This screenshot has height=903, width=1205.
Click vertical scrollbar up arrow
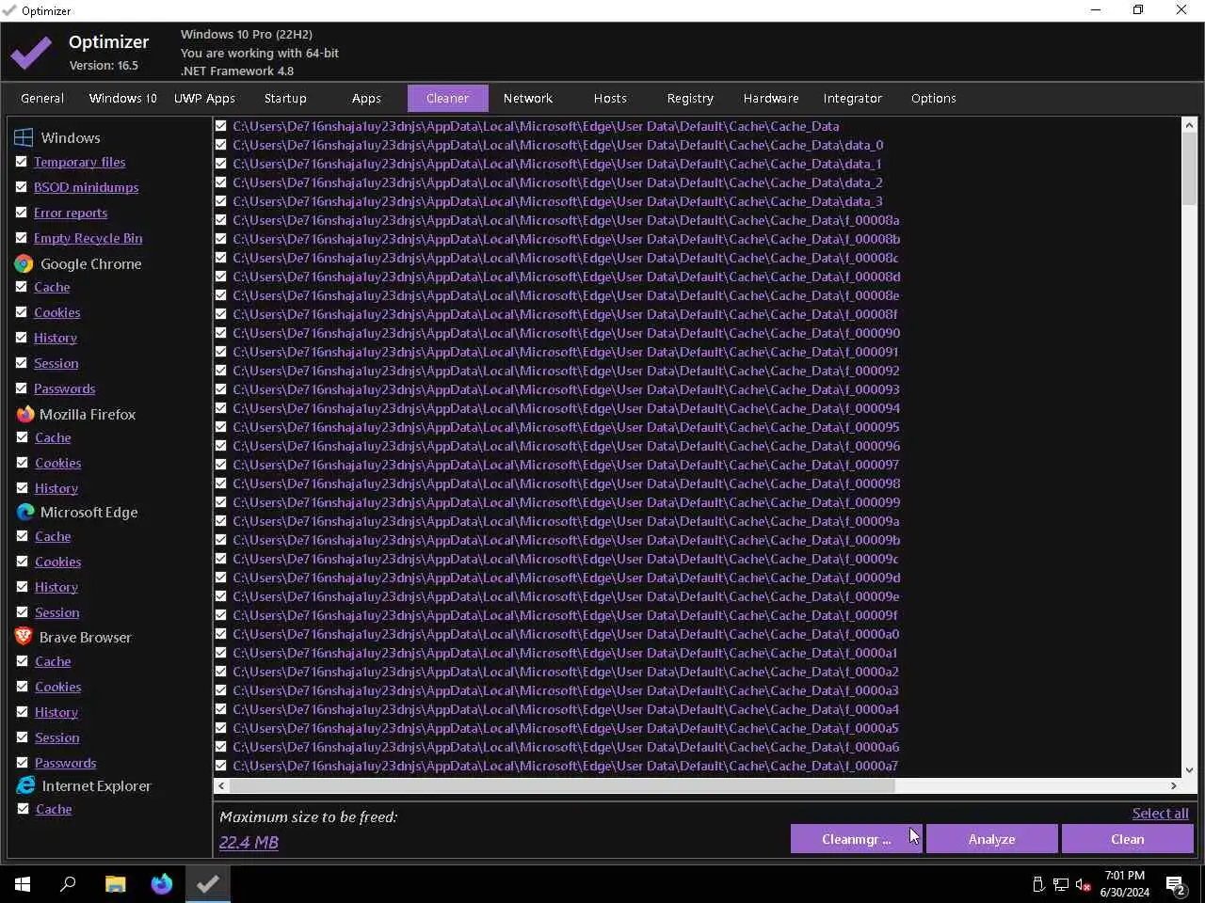tap(1189, 124)
